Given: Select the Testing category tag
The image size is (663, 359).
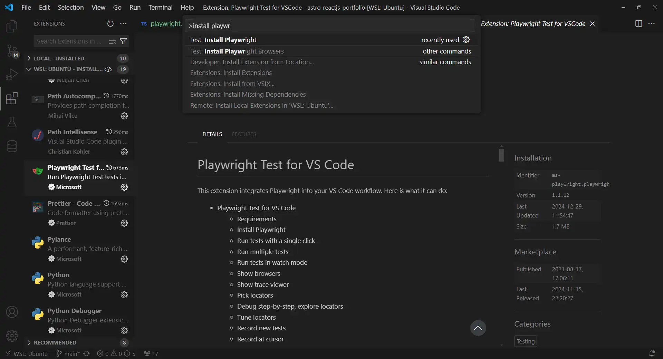Looking at the screenshot, I should 525,341.
